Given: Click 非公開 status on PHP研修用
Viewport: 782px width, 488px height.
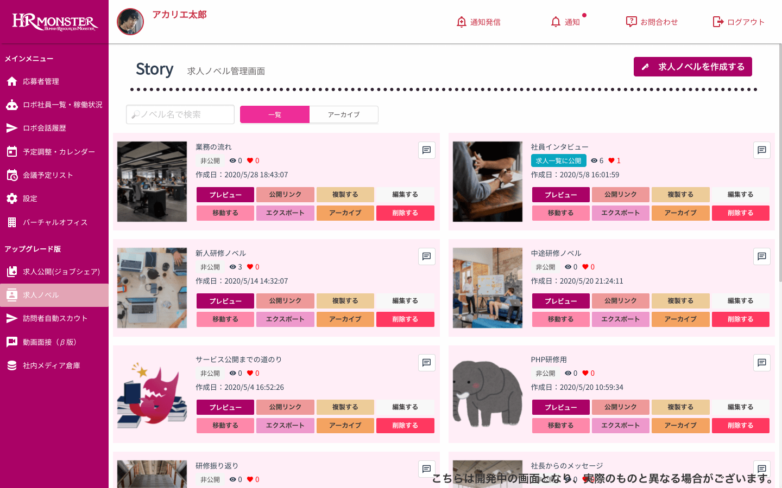Looking at the screenshot, I should point(545,373).
